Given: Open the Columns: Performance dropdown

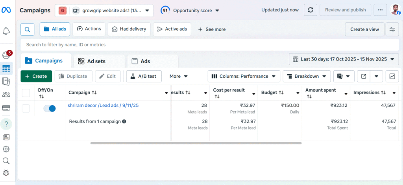Looking at the screenshot, I should coord(244,76).
